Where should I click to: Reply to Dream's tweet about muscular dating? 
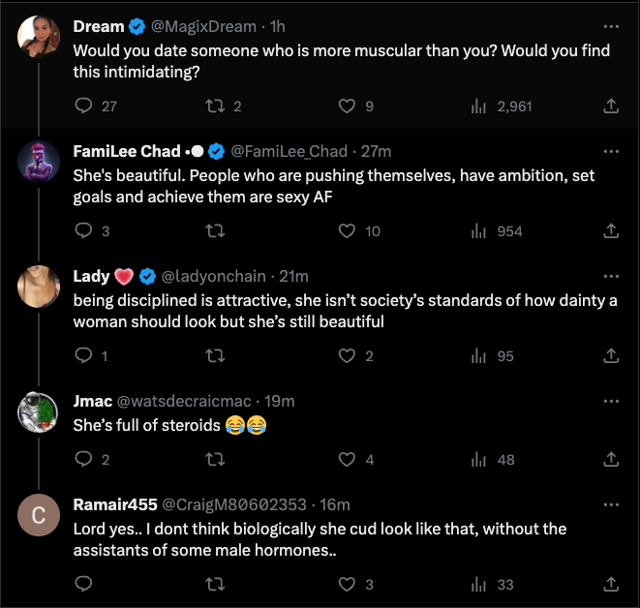coord(83,106)
